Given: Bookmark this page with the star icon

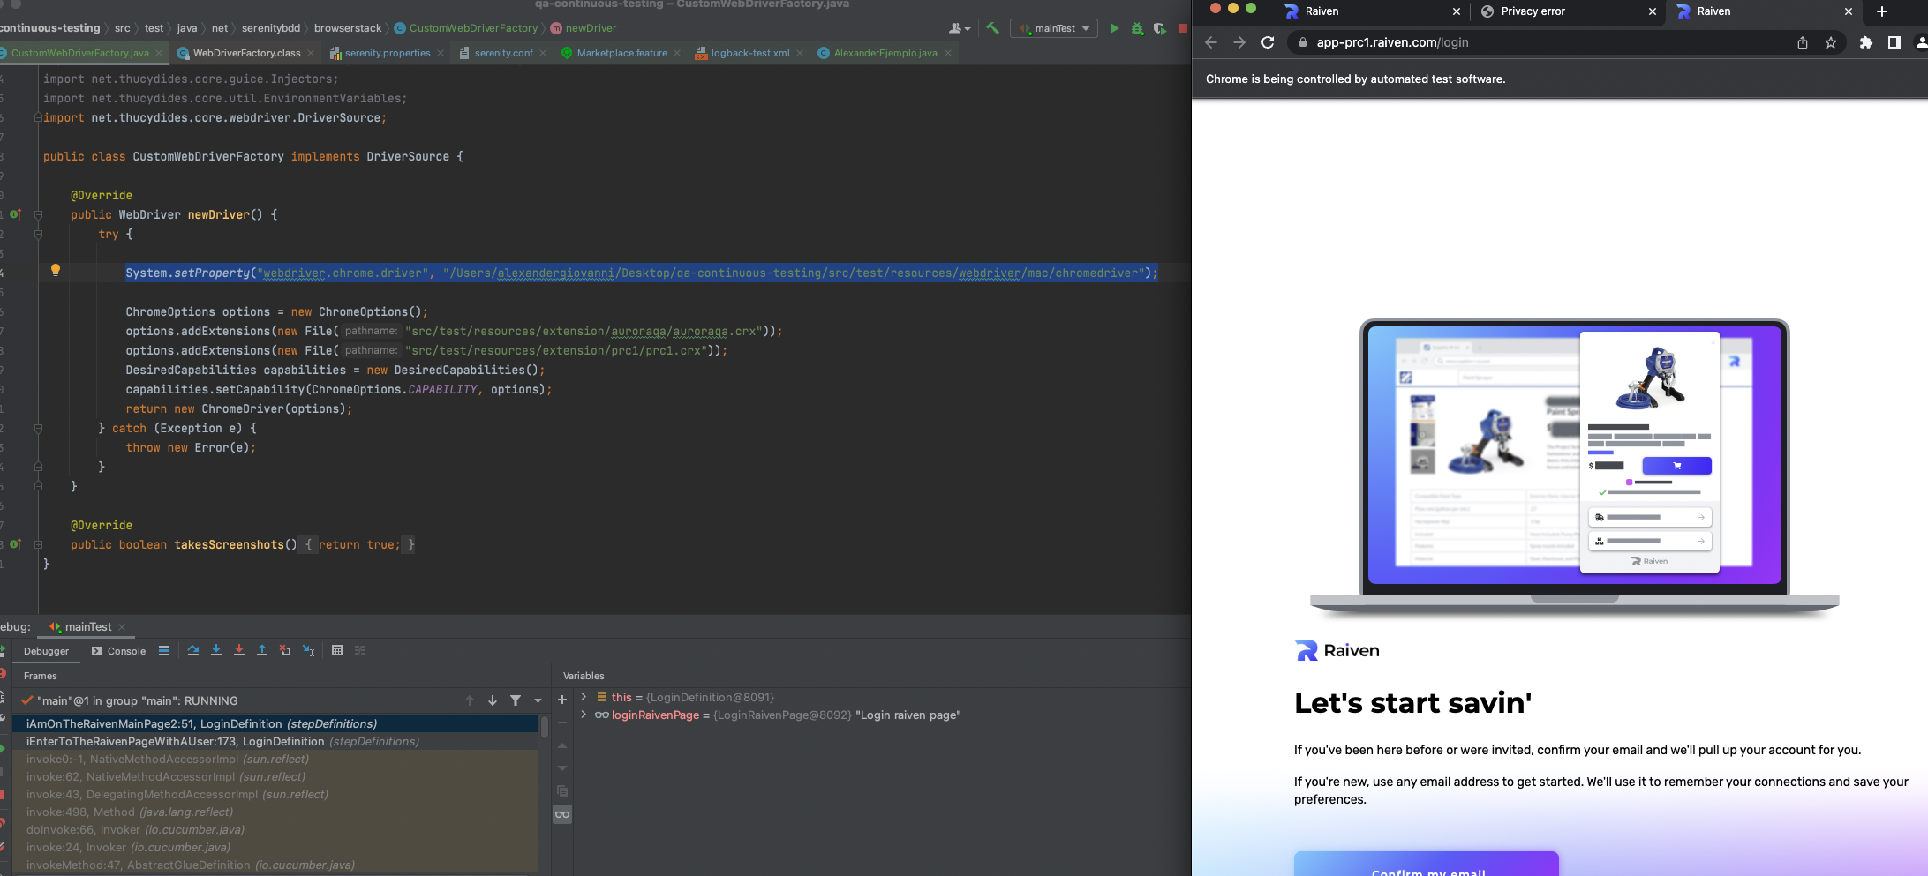Looking at the screenshot, I should tap(1831, 42).
